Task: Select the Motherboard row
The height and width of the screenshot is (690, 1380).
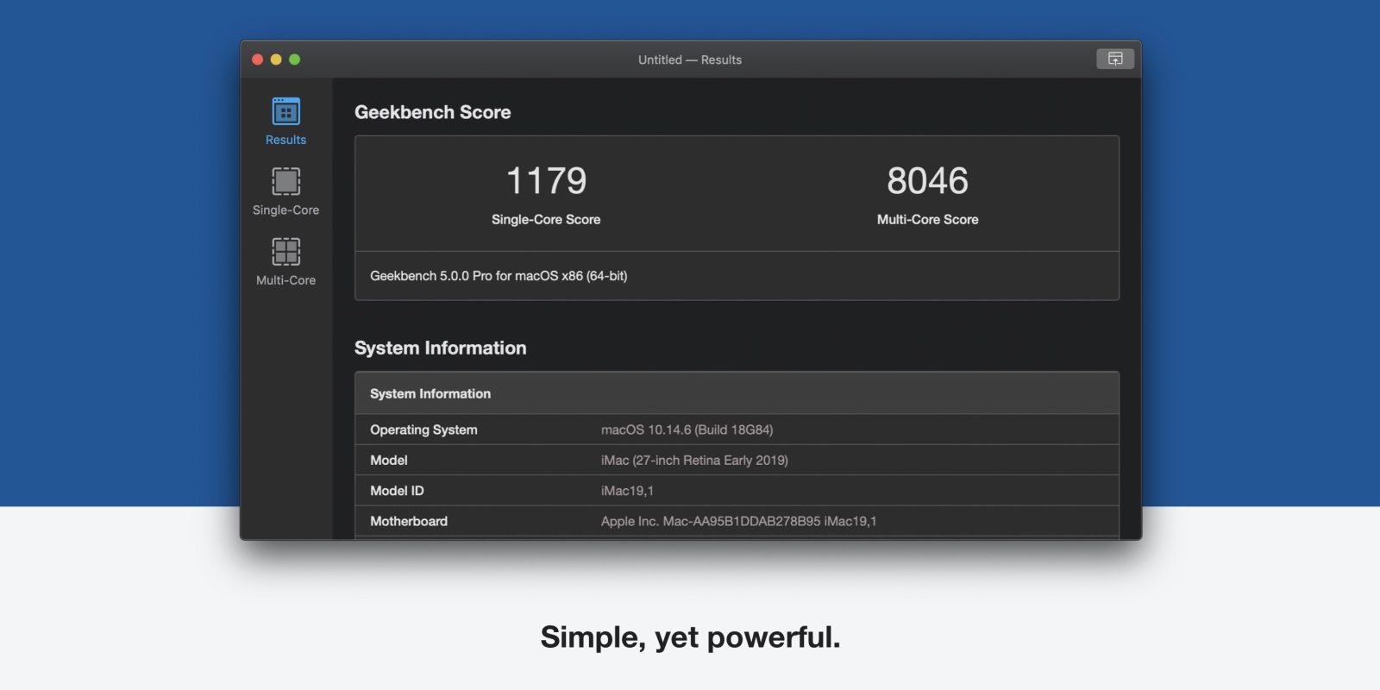Action: tap(737, 521)
